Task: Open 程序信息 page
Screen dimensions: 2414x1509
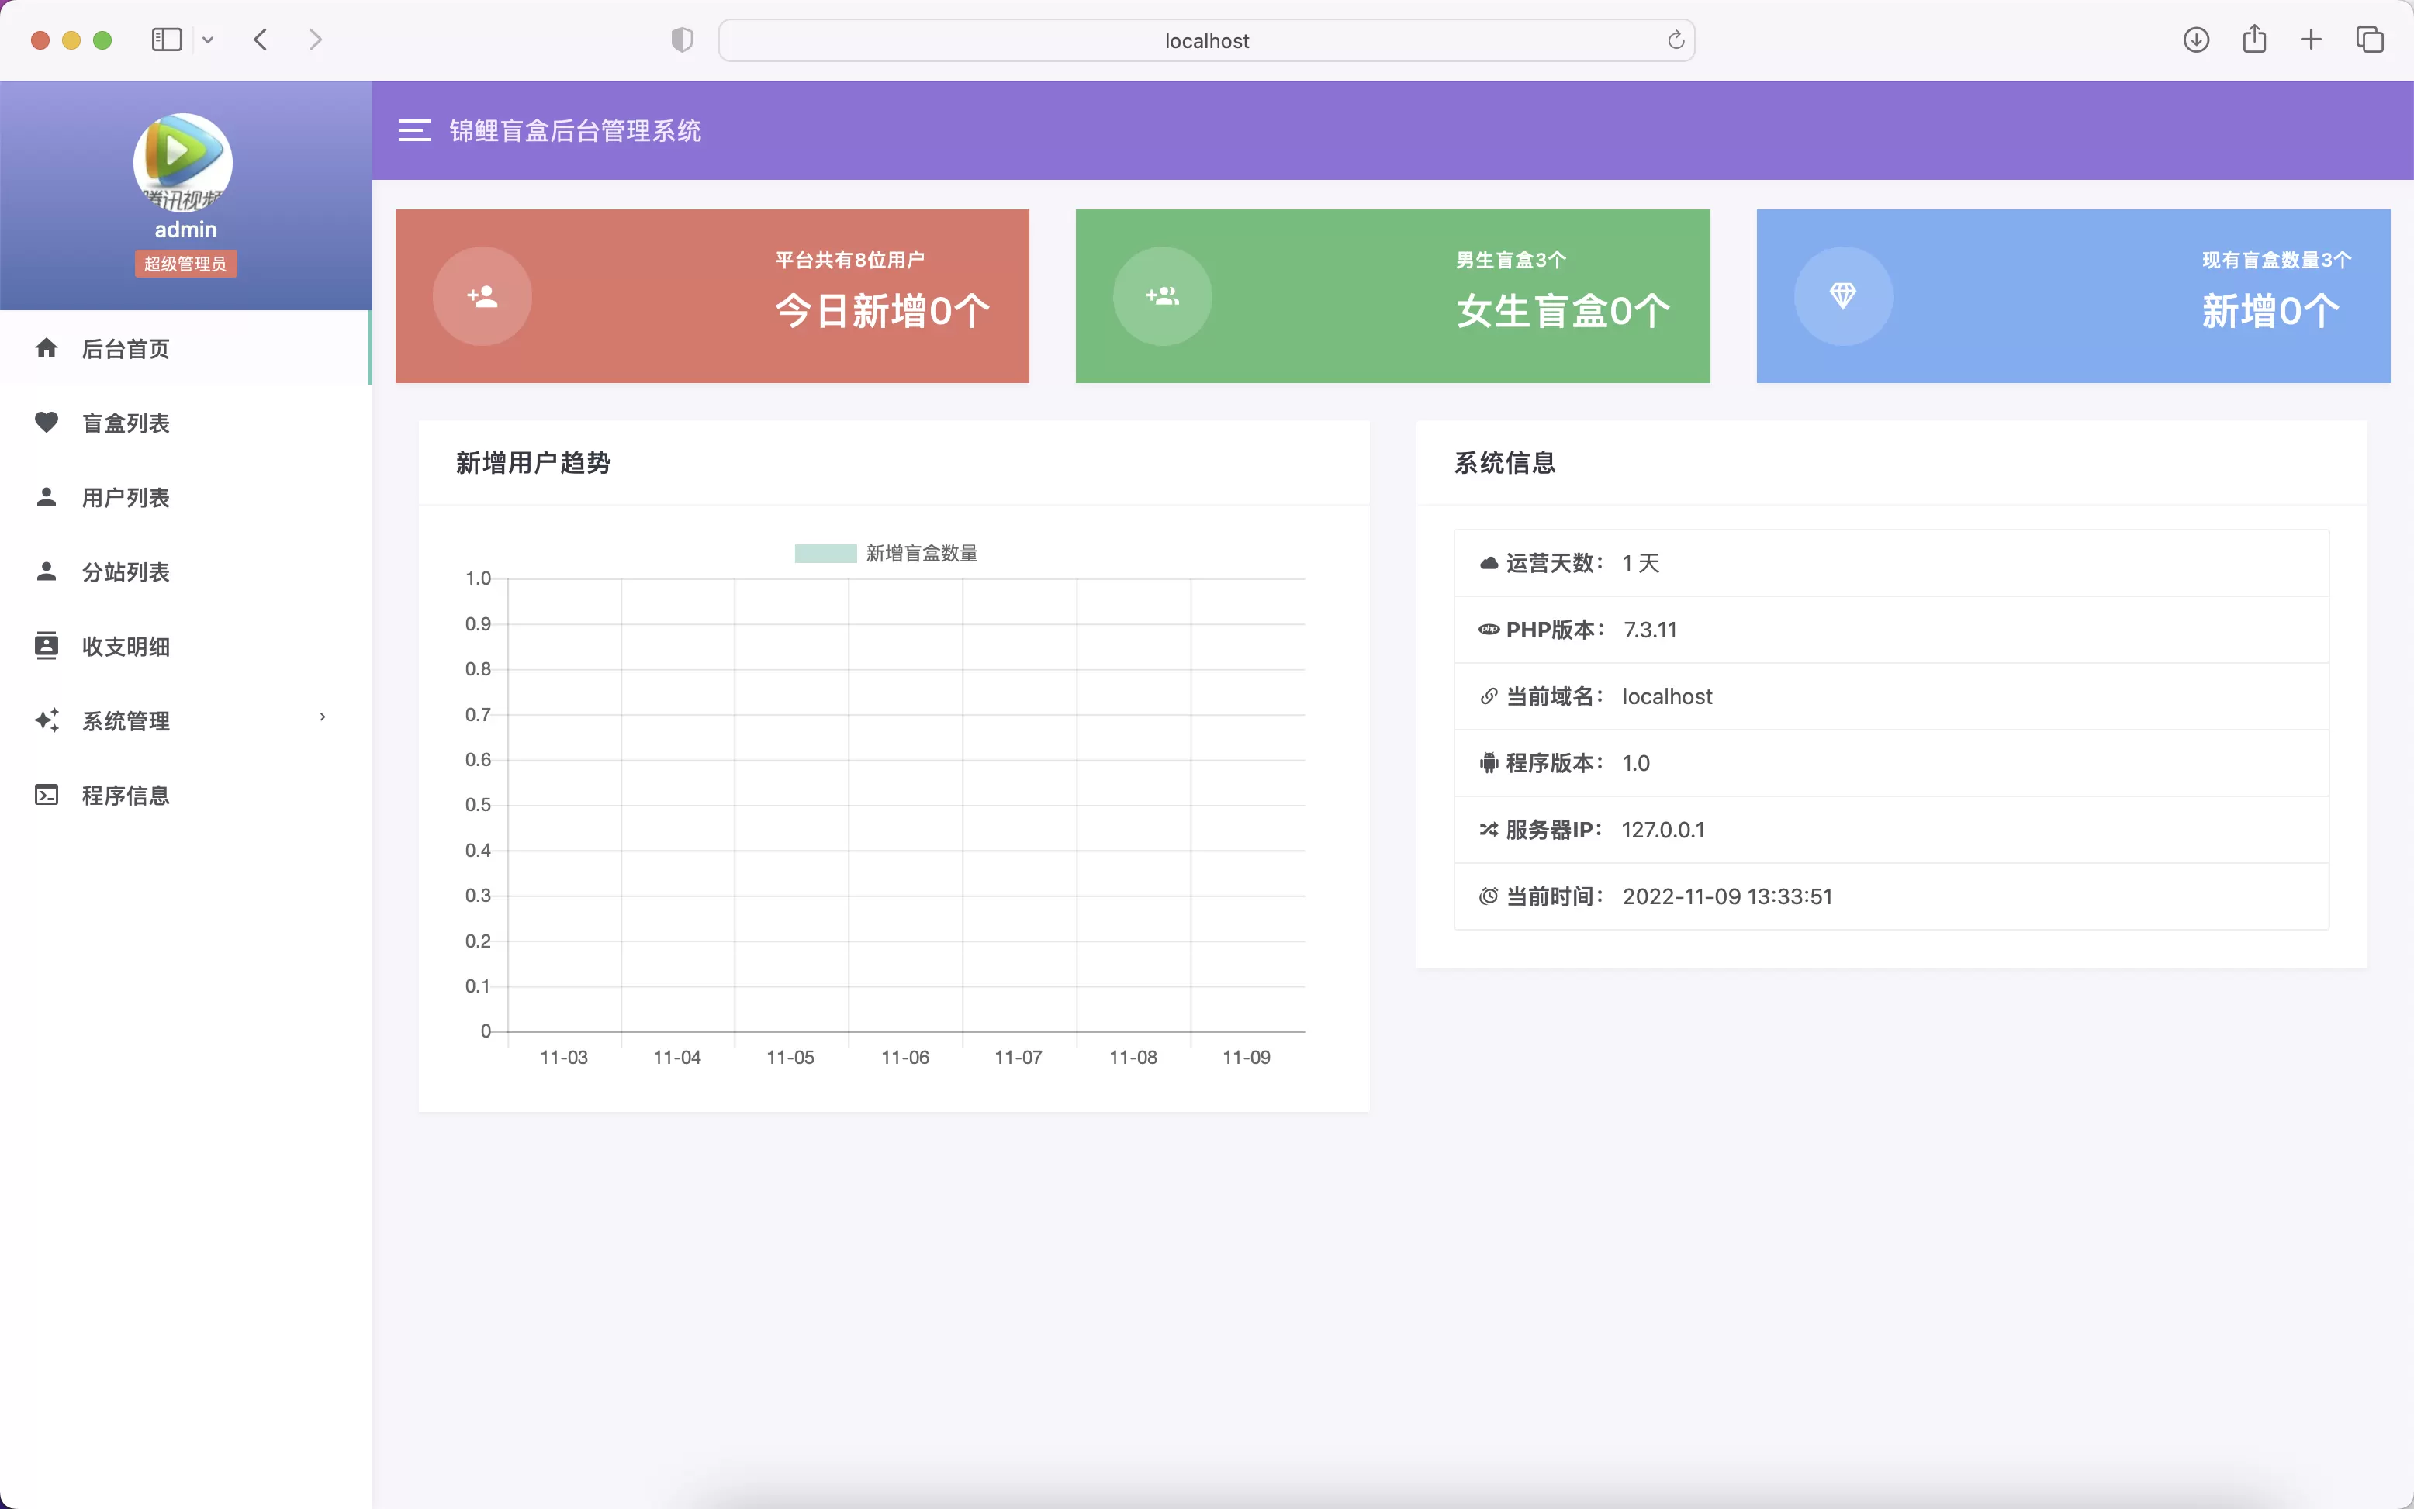Action: (x=185, y=796)
